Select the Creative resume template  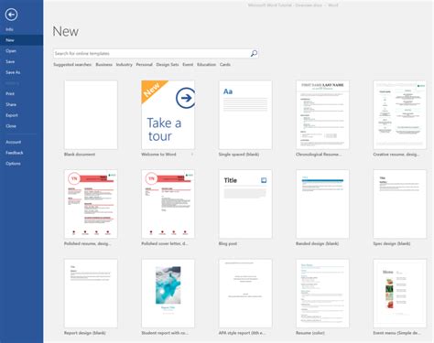[399, 115]
